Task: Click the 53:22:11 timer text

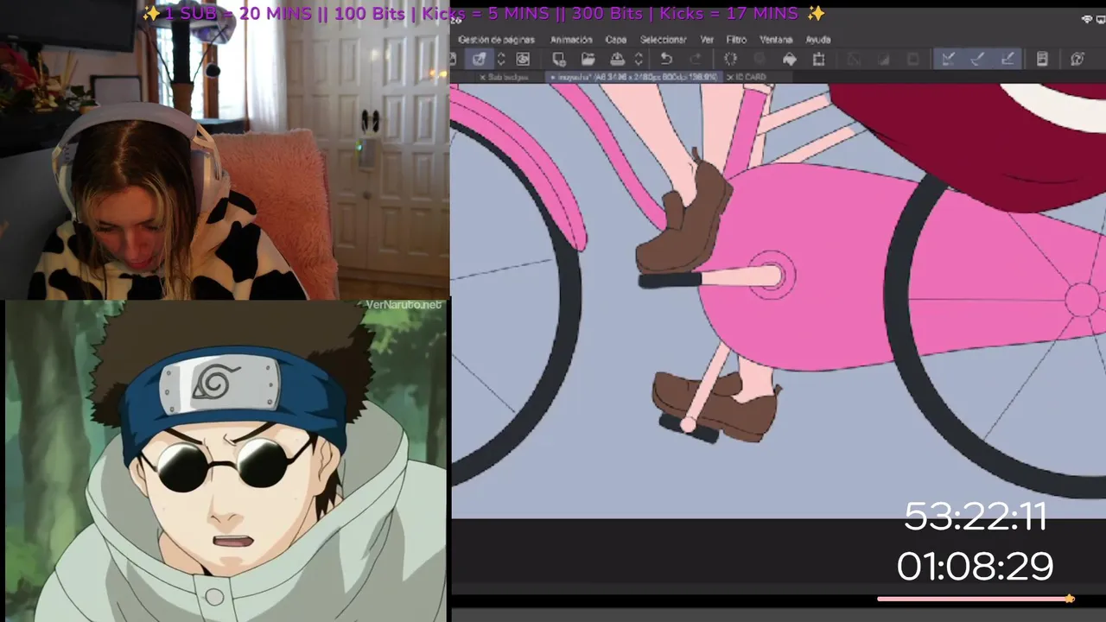Action: pos(976,517)
